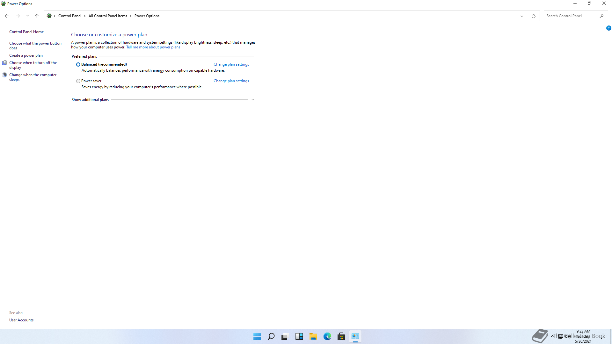Click Control Panel taskbar icon
This screenshot has height=344, width=612.
[355, 336]
